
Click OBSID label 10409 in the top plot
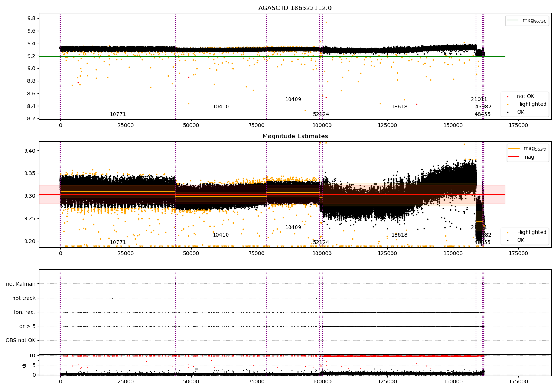tap(293, 100)
